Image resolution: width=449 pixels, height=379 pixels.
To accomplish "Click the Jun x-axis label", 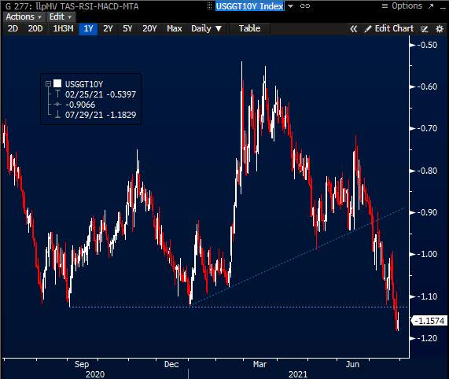I will [x=352, y=364].
